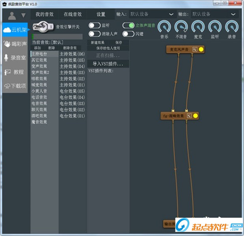Disable the 立体声混音 switch
The image size is (244, 236).
[x=129, y=26]
